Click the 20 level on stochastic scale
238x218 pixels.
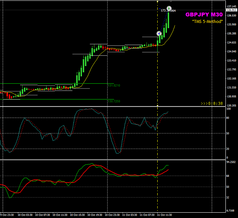[x=228, y=149]
